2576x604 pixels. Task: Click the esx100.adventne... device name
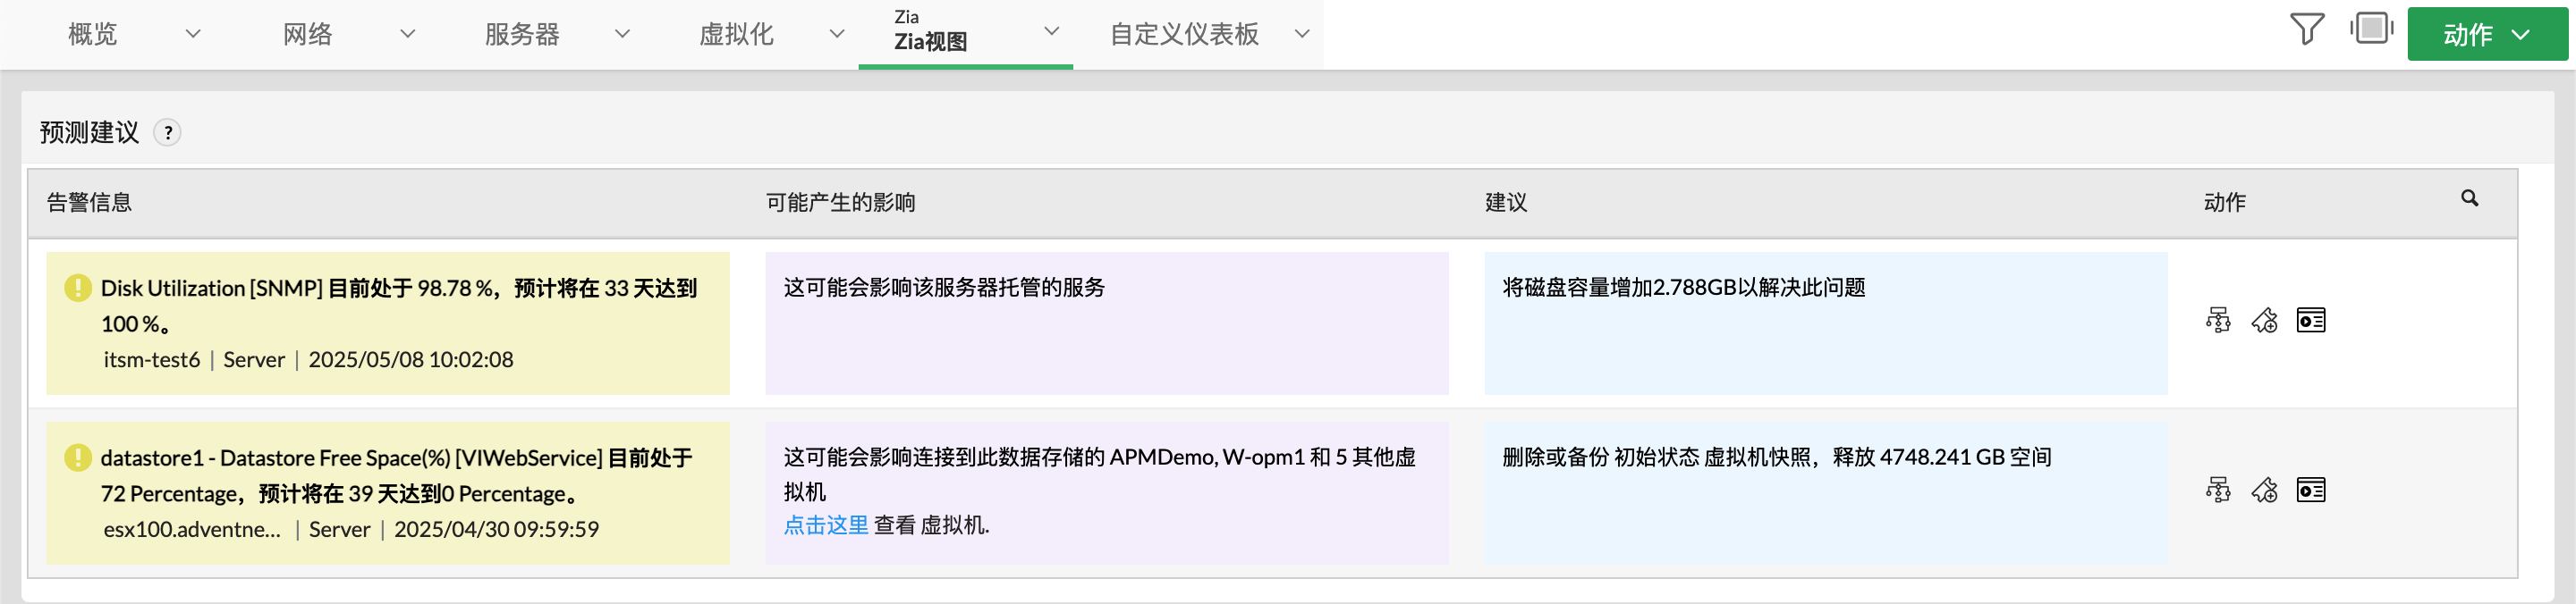click(x=192, y=529)
